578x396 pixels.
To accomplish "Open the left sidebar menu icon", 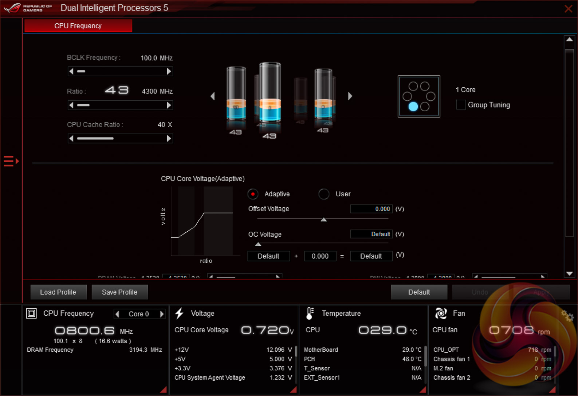I will (11, 161).
